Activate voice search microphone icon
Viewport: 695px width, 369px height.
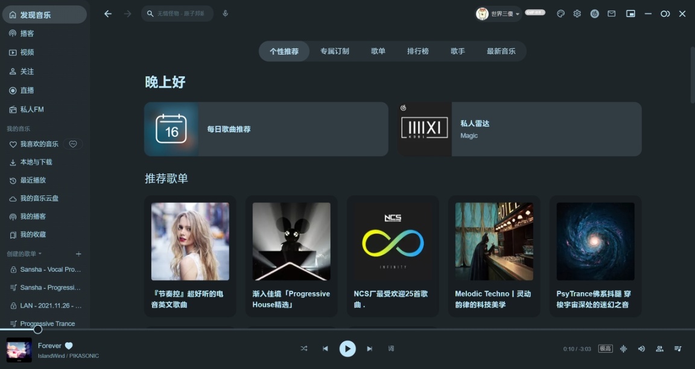coord(225,13)
